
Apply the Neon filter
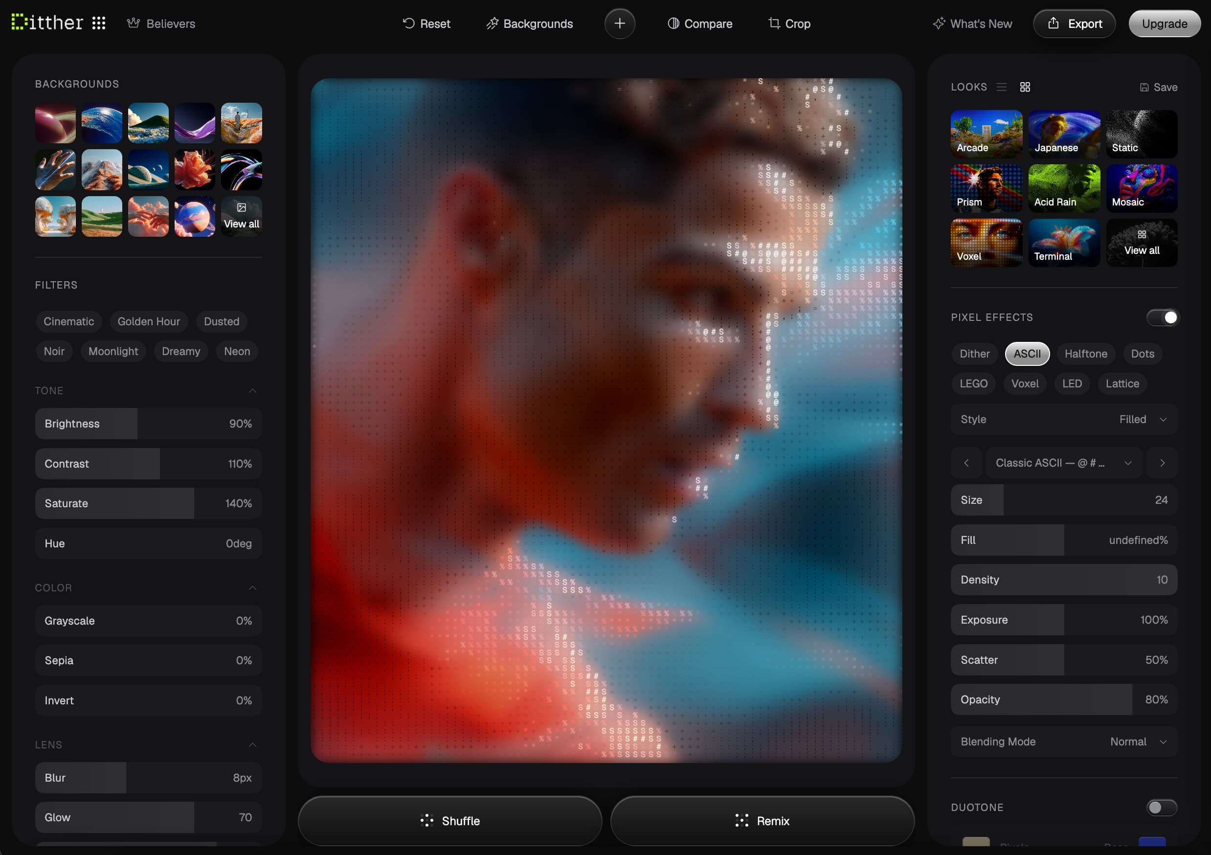[x=237, y=351]
